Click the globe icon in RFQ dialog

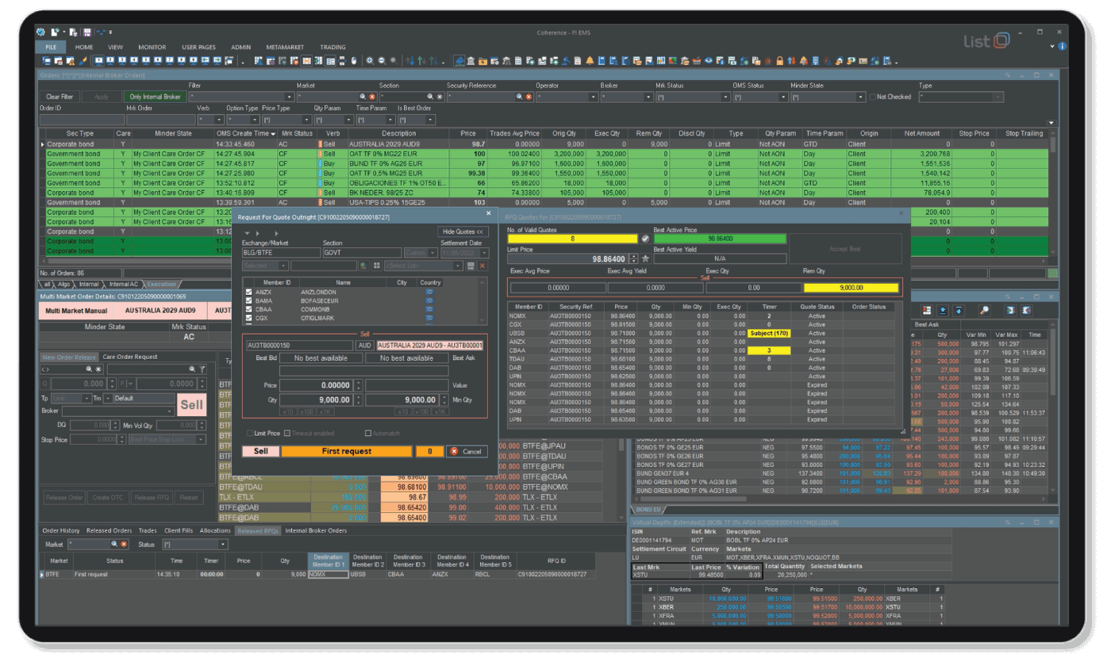363,266
